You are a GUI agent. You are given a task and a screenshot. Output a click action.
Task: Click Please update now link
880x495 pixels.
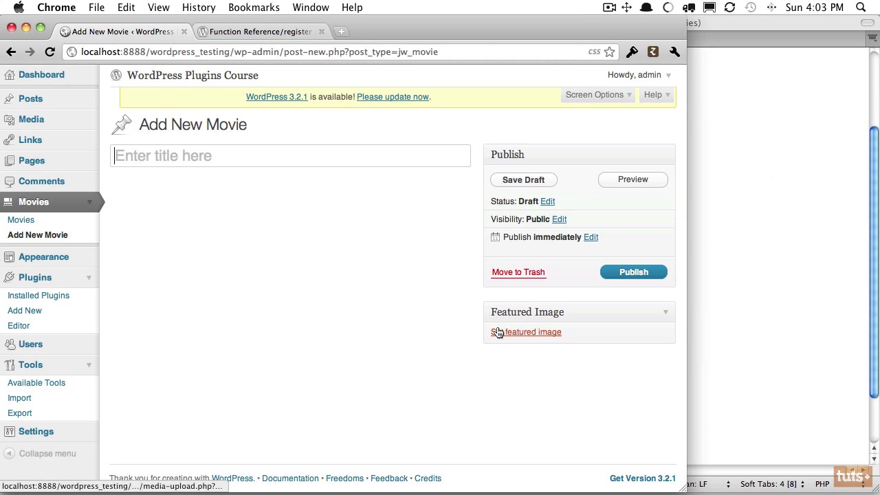[393, 97]
